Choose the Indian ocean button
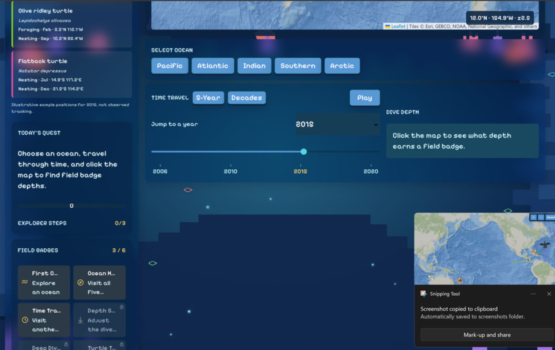This screenshot has width=555, height=350. click(254, 66)
